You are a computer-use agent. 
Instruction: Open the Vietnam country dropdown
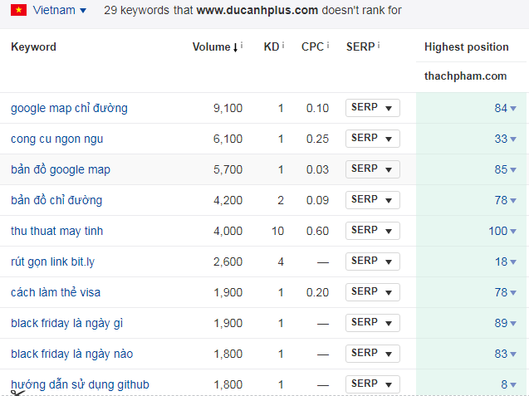59,11
